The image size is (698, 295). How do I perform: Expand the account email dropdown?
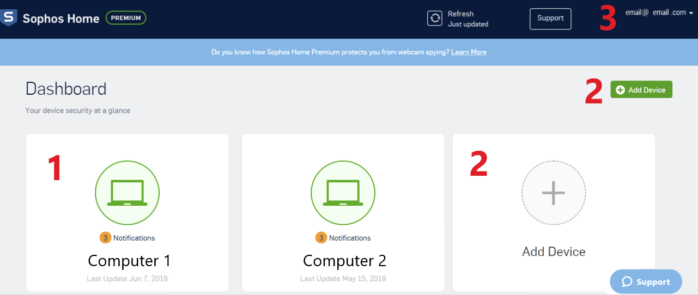click(x=655, y=13)
